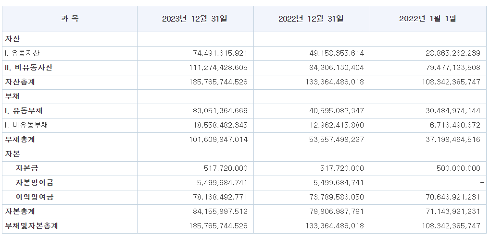Select the value 28,865,262,239

(x=453, y=53)
